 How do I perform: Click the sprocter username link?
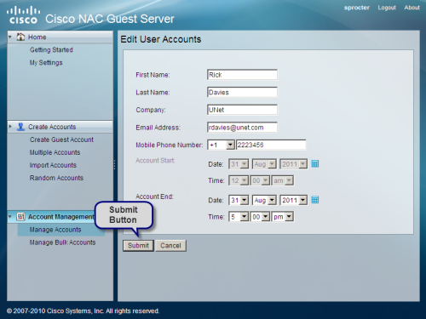(x=357, y=8)
